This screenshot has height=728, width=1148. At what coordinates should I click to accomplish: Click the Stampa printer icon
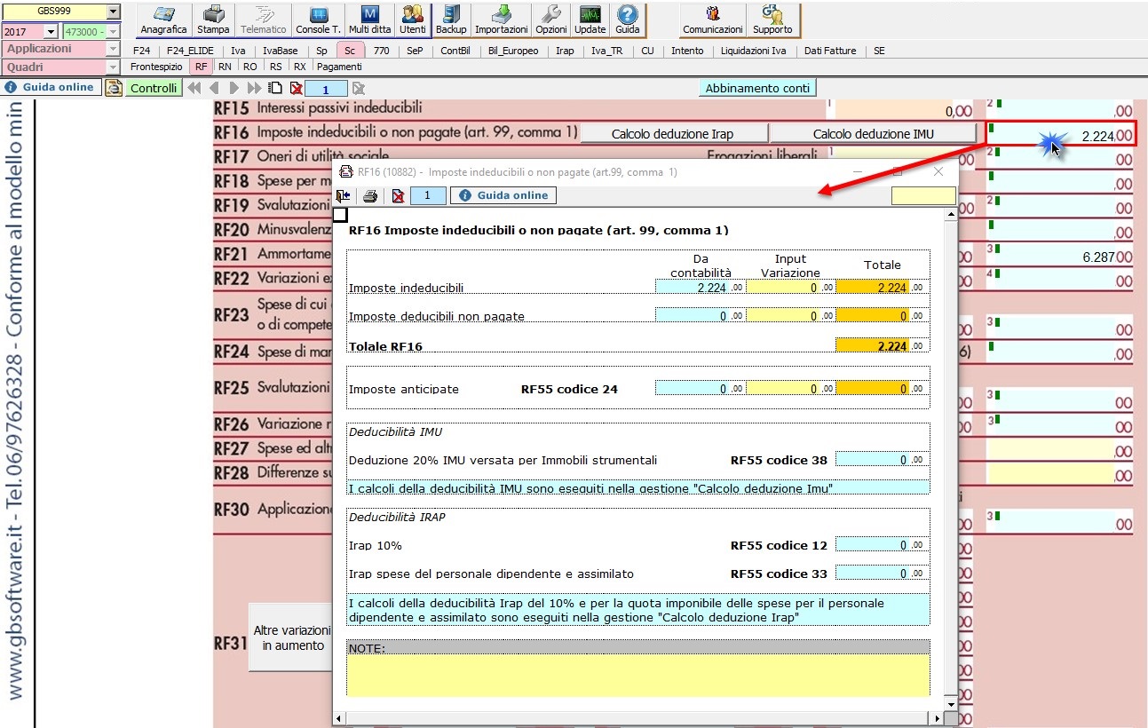[x=213, y=20]
